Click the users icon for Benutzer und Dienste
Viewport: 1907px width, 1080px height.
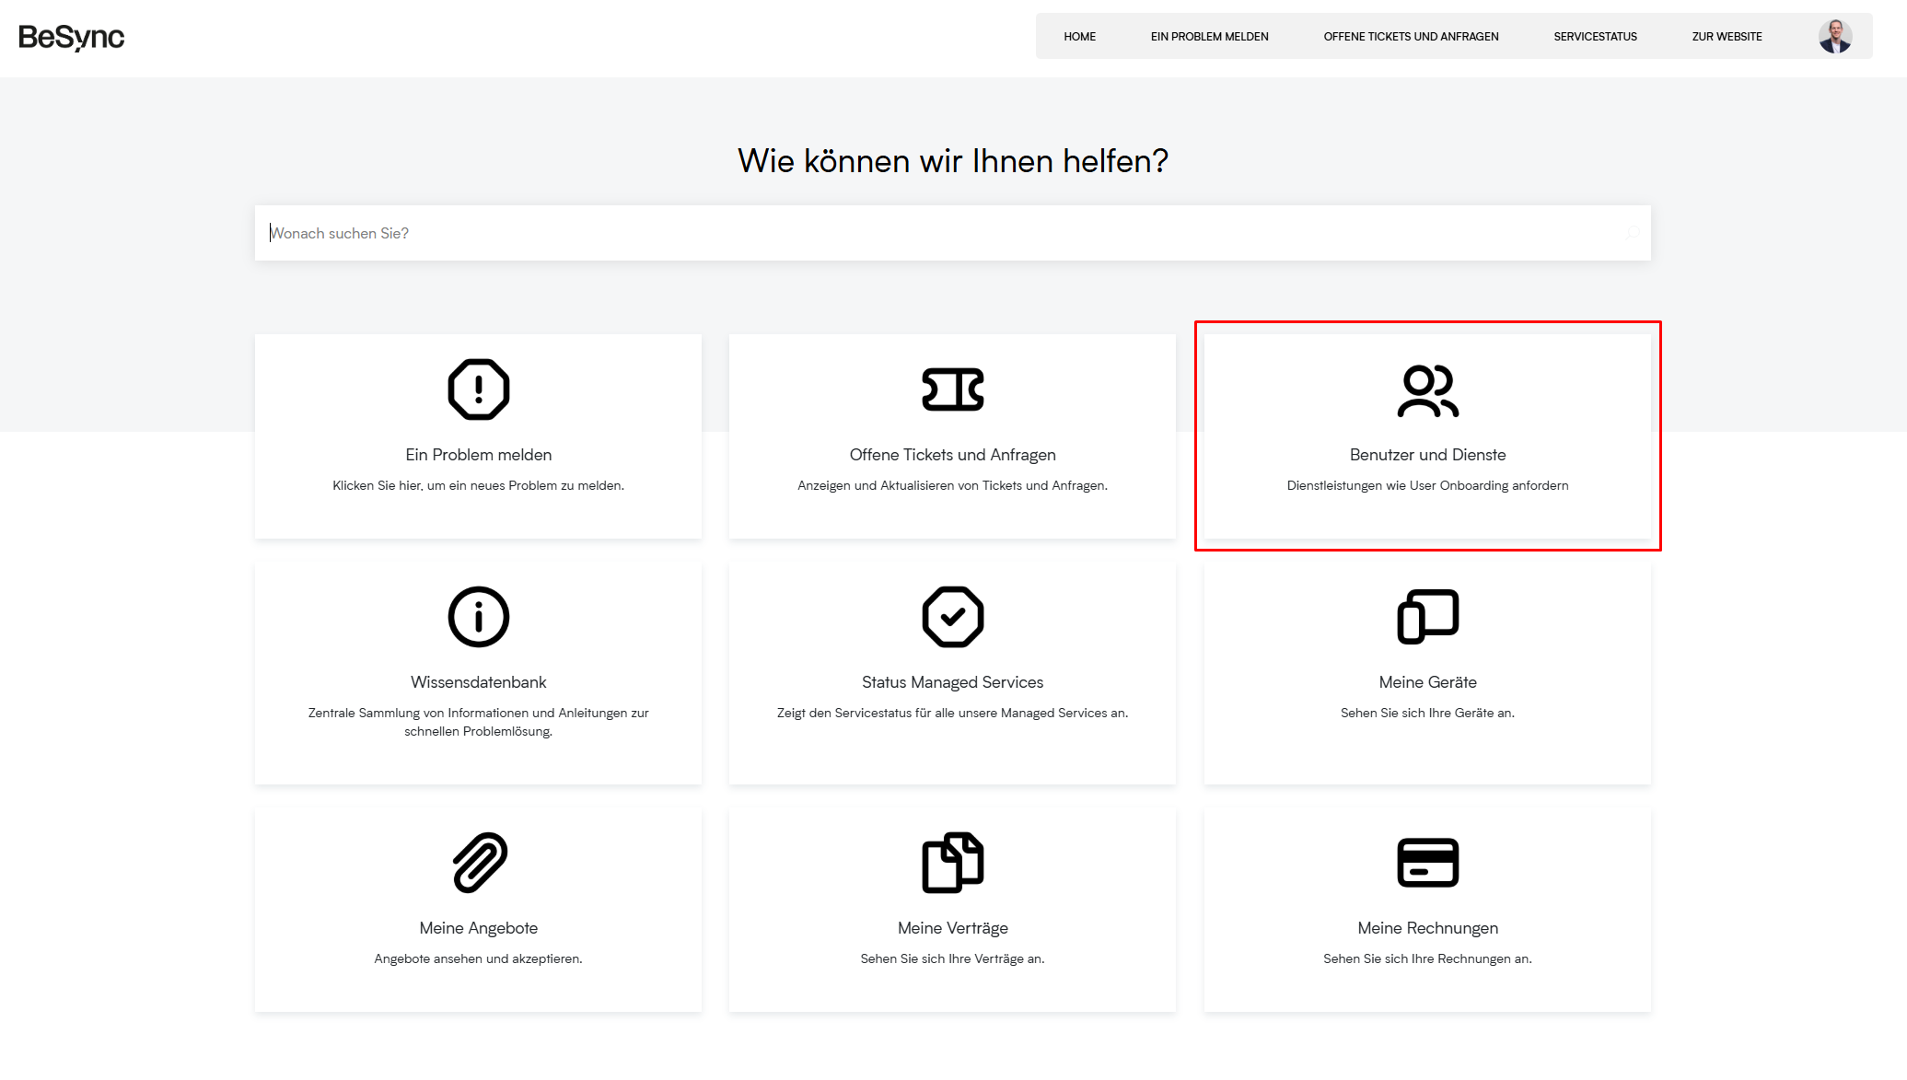click(1427, 390)
